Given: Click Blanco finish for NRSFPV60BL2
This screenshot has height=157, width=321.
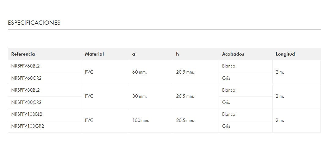Looking at the screenshot, I should pos(228,66).
